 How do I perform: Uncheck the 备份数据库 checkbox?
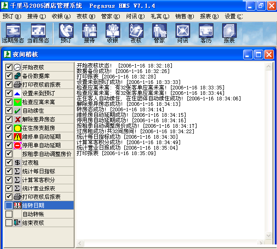[x=9, y=76]
